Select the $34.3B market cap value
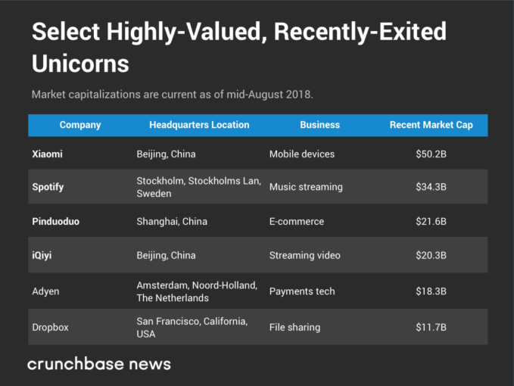Image resolution: width=514 pixels, height=386 pixels. 431,187
